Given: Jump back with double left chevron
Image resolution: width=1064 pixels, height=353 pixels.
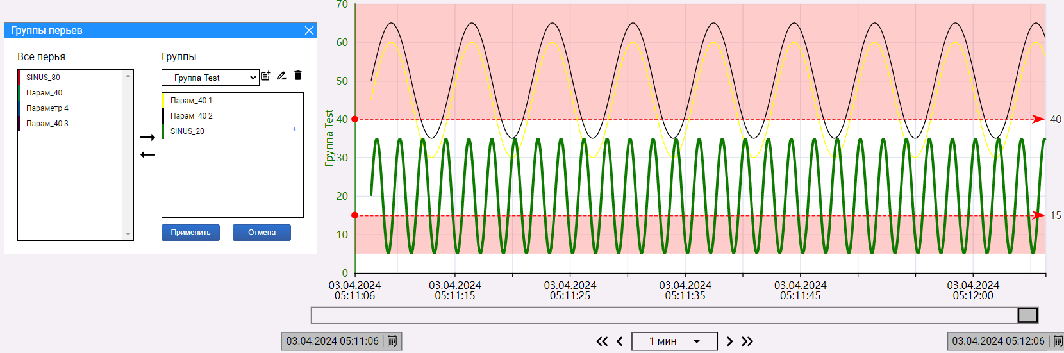Looking at the screenshot, I should point(602,341).
